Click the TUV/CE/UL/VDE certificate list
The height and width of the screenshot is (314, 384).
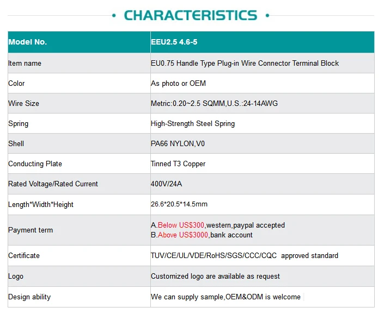pos(214,255)
